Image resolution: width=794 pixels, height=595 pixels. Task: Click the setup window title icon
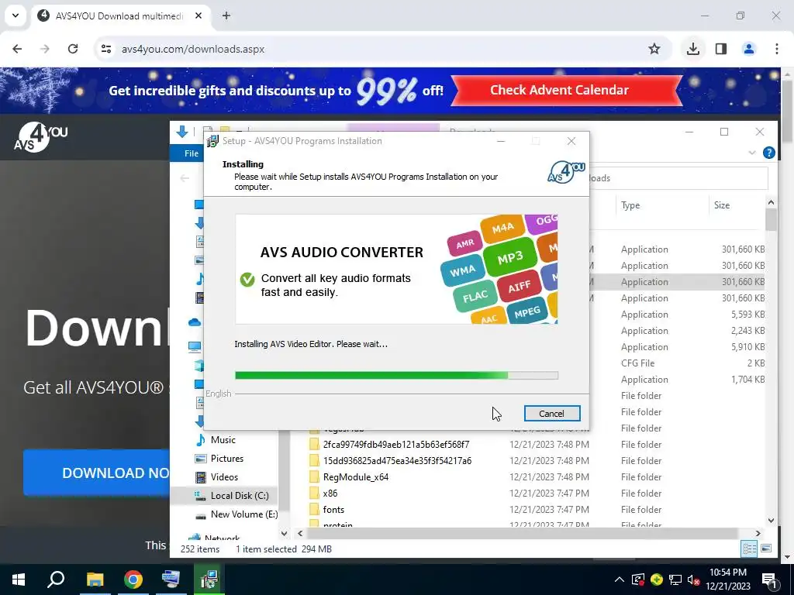pyautogui.click(x=212, y=141)
